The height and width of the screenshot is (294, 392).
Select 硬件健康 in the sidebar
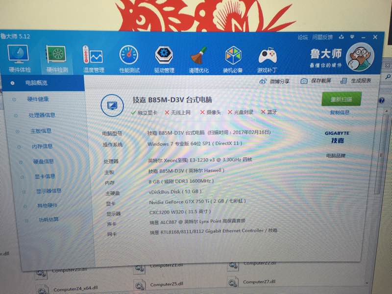(38, 99)
